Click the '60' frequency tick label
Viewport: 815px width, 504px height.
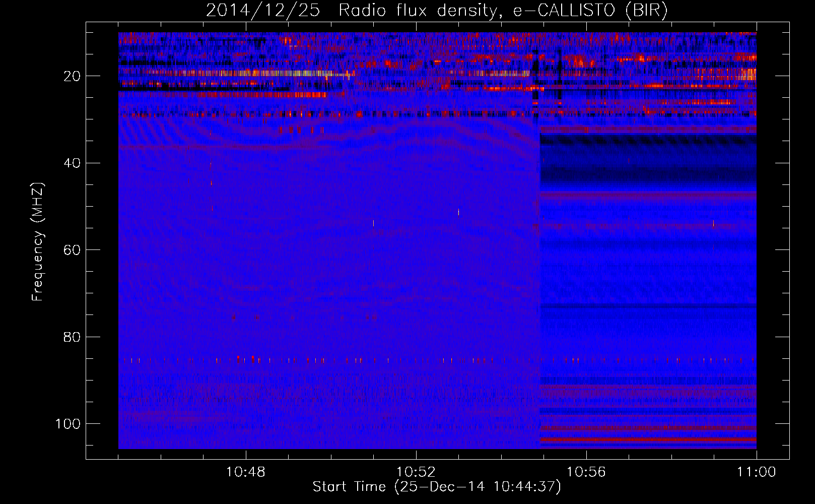pos(73,250)
